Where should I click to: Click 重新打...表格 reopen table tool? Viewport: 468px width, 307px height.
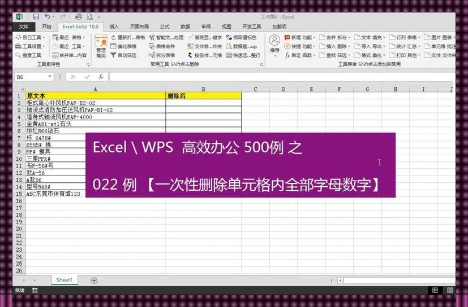(128, 37)
